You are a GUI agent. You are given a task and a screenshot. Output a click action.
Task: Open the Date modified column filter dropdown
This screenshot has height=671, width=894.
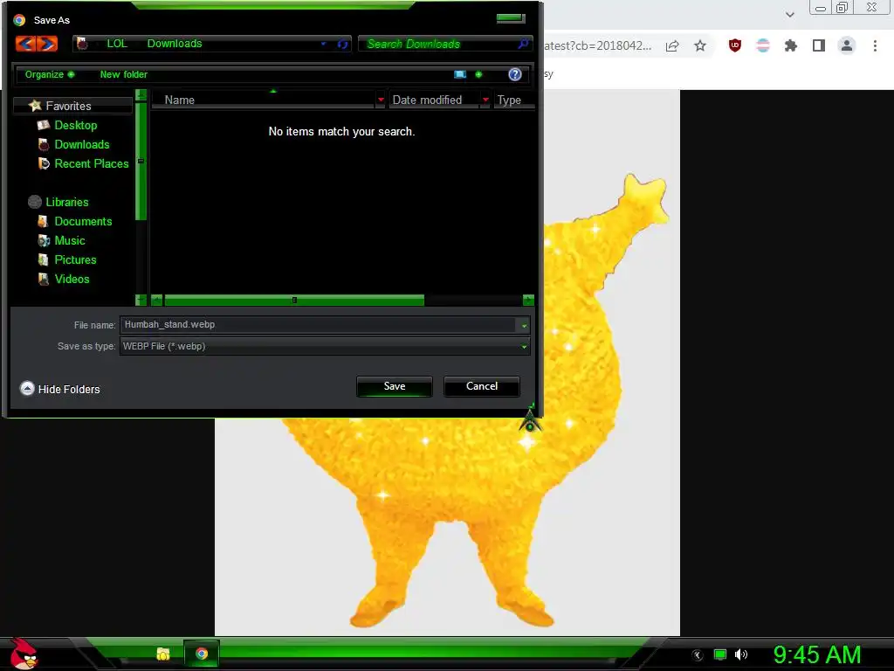[485, 100]
